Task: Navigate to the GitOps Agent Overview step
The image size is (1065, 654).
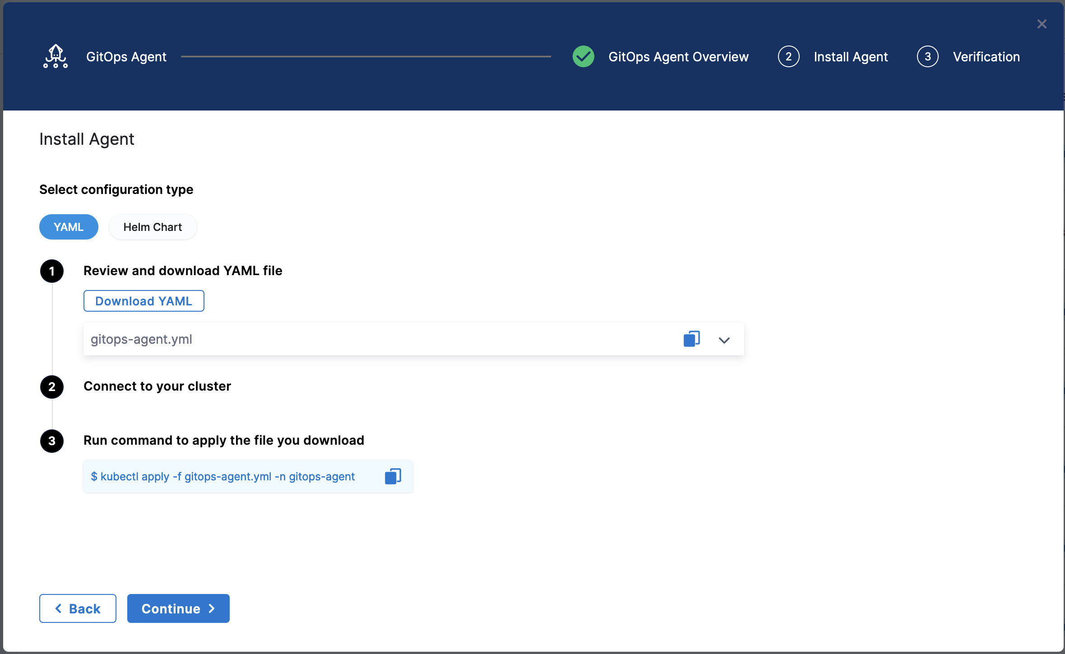Action: (679, 56)
